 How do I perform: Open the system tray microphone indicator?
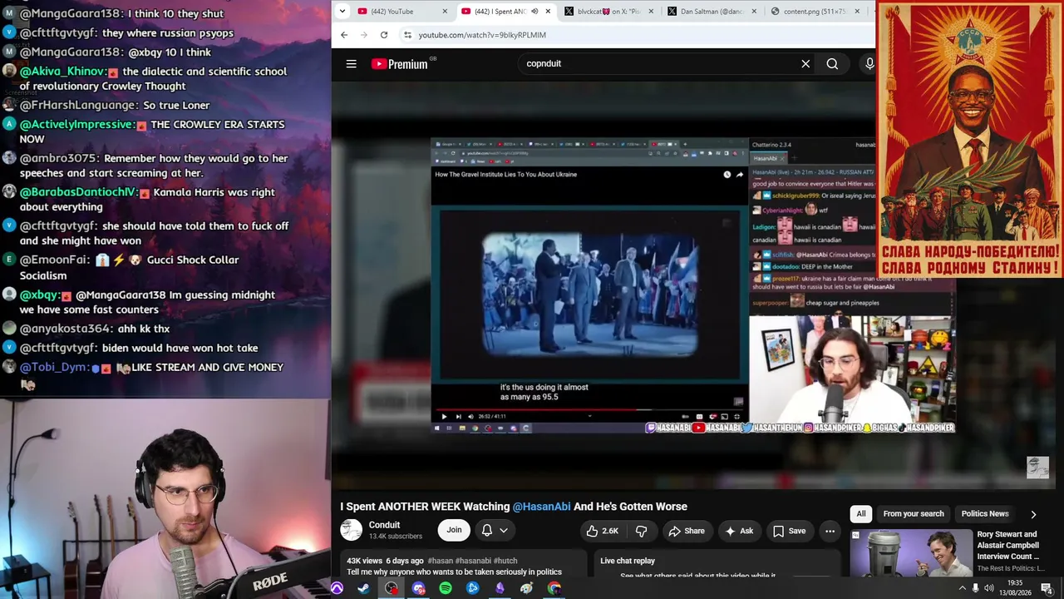coord(976,588)
